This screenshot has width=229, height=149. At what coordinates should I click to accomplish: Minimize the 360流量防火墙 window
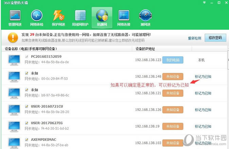point(212,3)
